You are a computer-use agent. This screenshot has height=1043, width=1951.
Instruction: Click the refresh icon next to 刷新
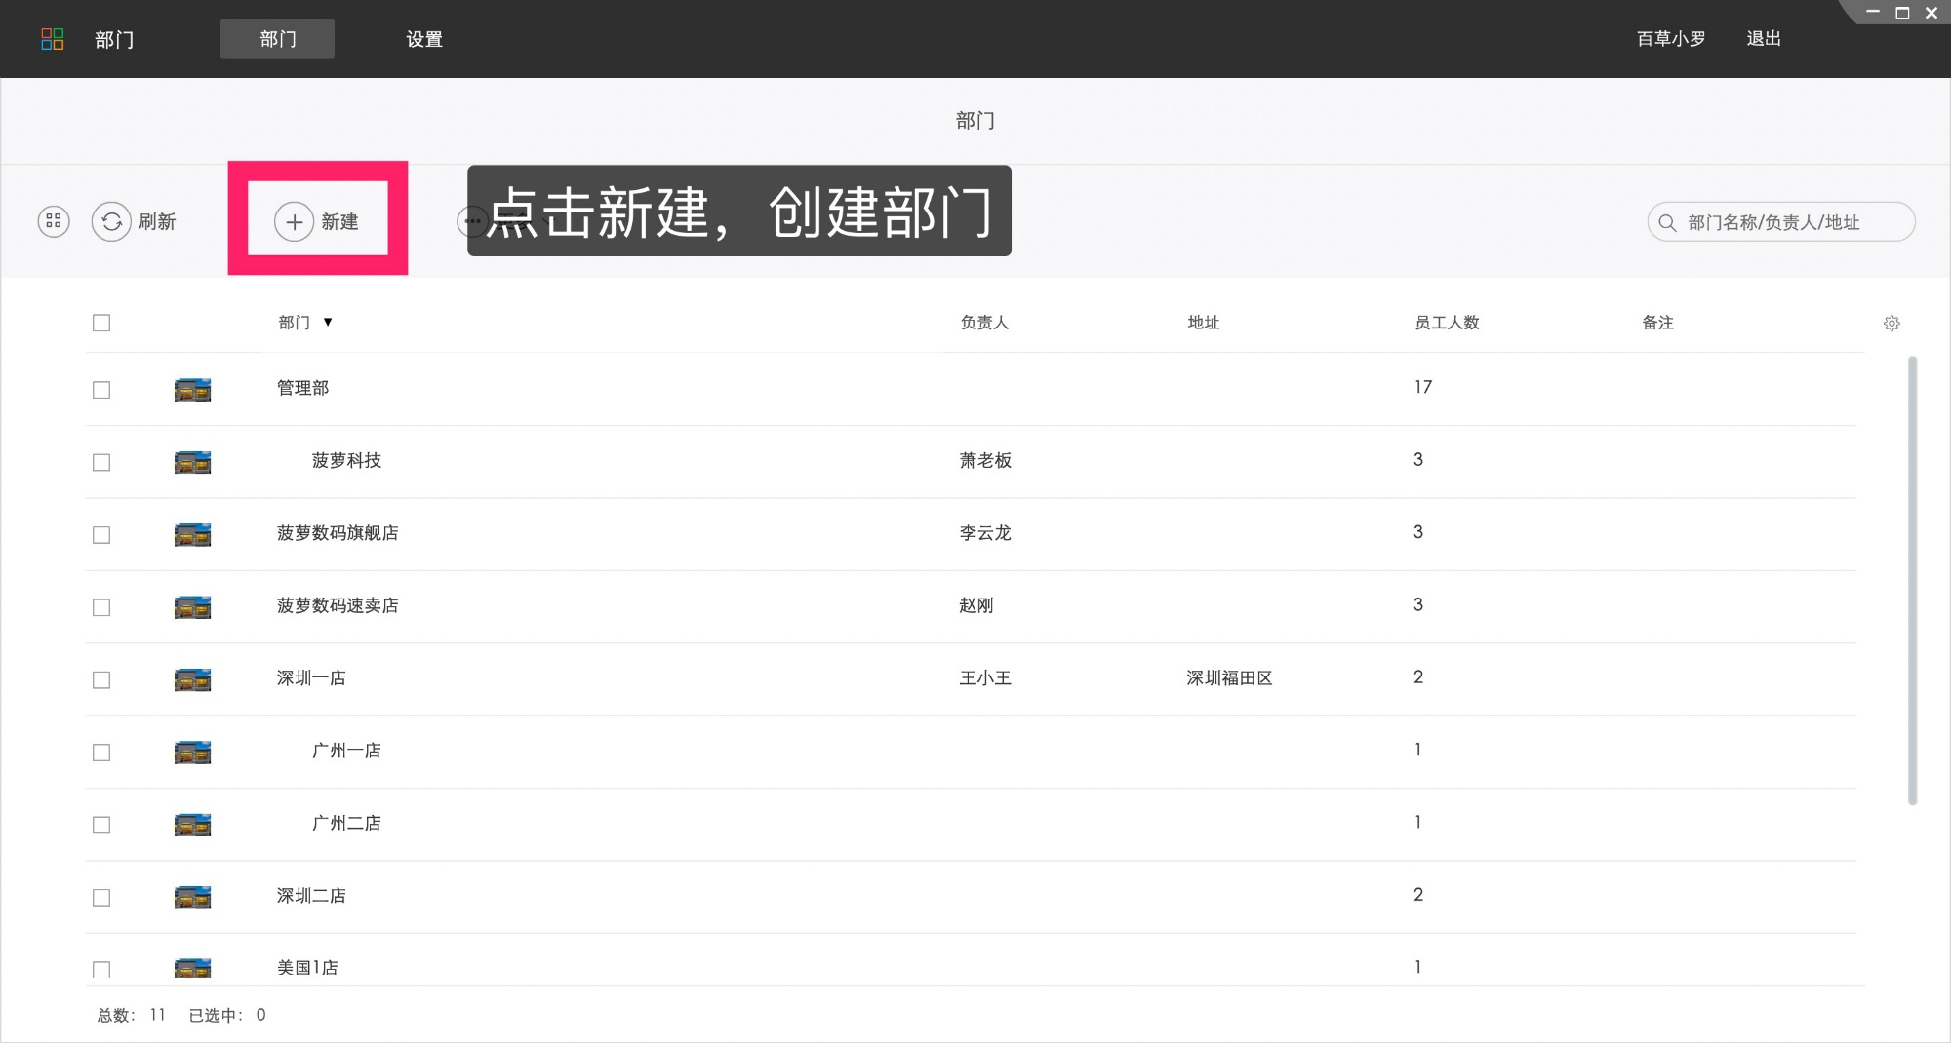[x=111, y=221]
